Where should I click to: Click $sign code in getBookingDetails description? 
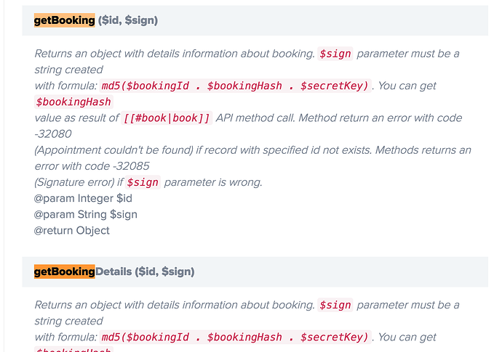pyautogui.click(x=335, y=306)
